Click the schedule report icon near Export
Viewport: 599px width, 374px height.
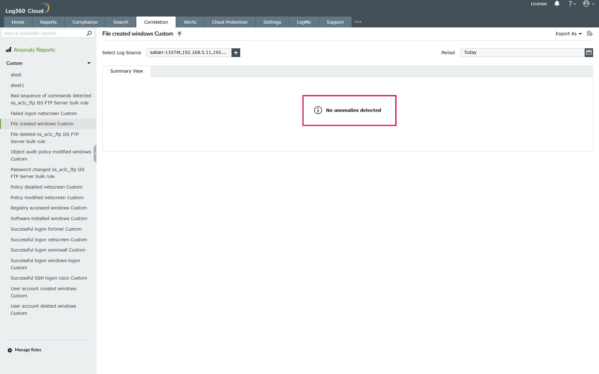[x=589, y=33]
